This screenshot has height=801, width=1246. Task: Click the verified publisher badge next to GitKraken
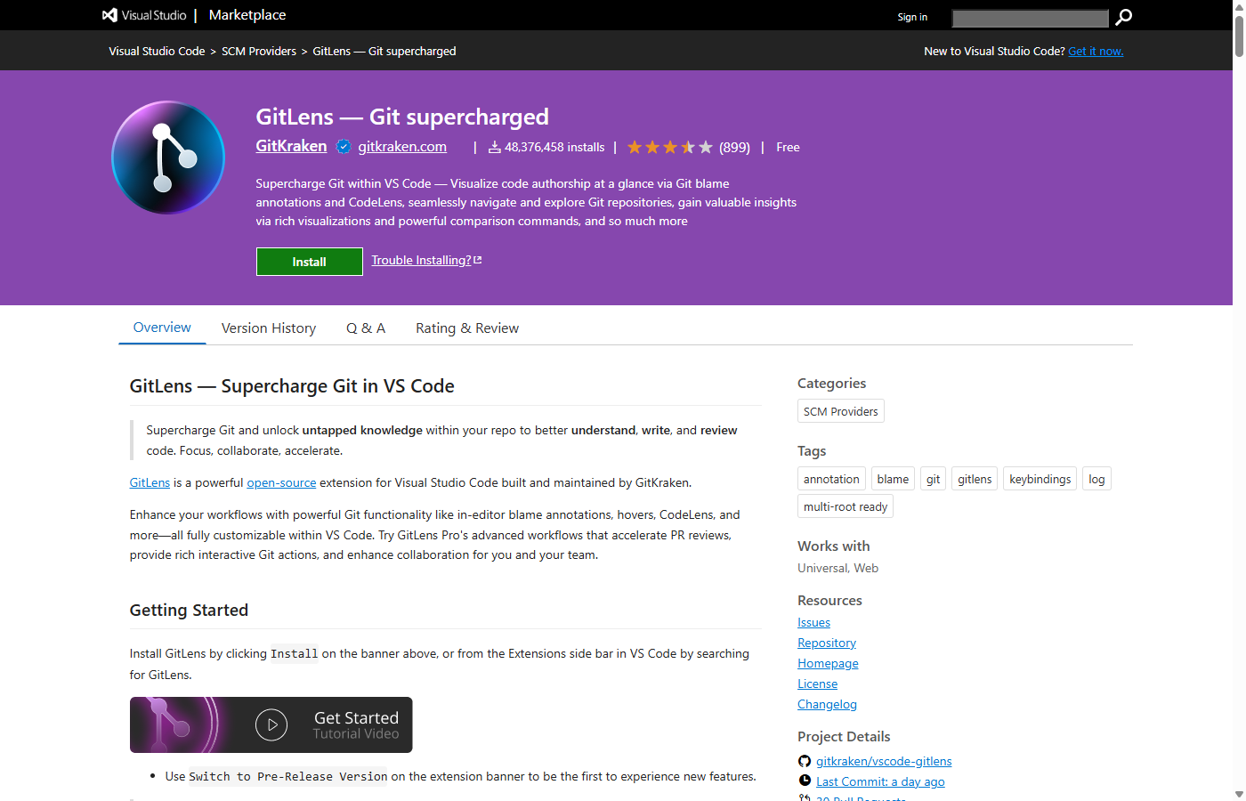pyautogui.click(x=344, y=146)
